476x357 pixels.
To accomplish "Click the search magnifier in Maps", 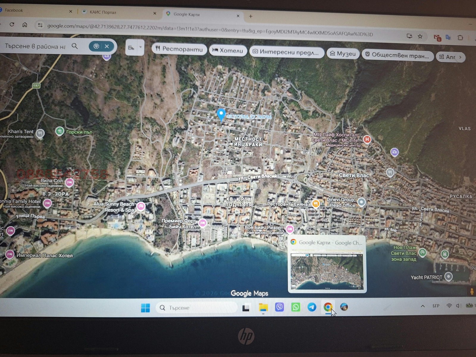I will coord(75,46).
